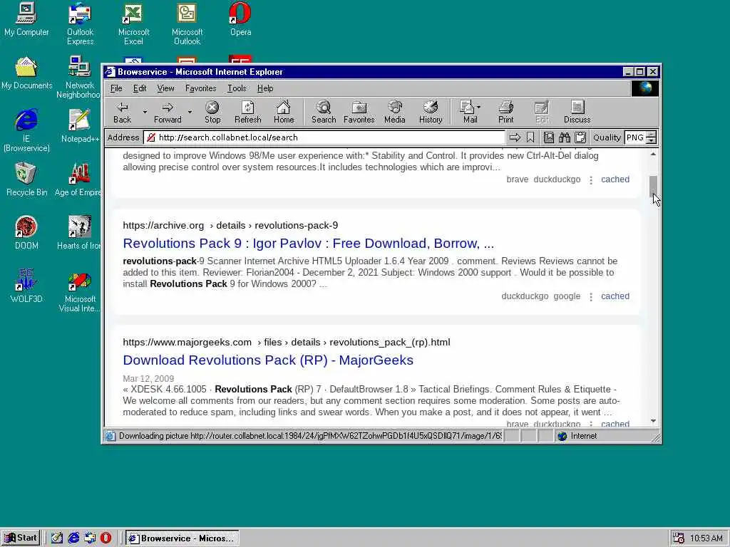
Task: Select the Hearts of Iron desktop shortcut
Action: (78, 233)
